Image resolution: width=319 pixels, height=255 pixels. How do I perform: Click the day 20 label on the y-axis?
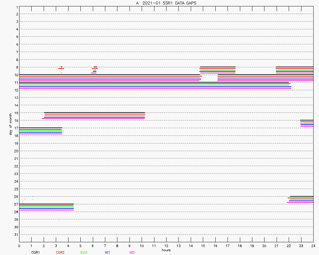pyautogui.click(x=16, y=151)
